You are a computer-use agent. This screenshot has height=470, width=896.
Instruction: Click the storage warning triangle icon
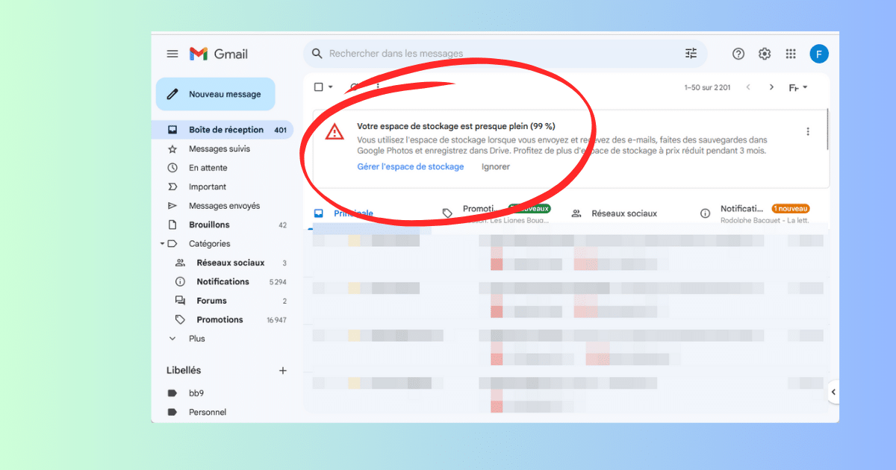(x=335, y=132)
